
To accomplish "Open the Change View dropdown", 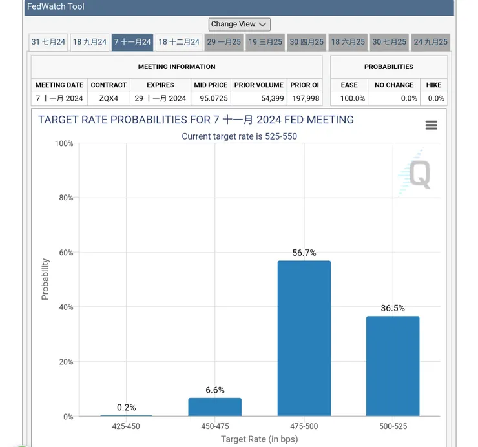I will 239,25.
